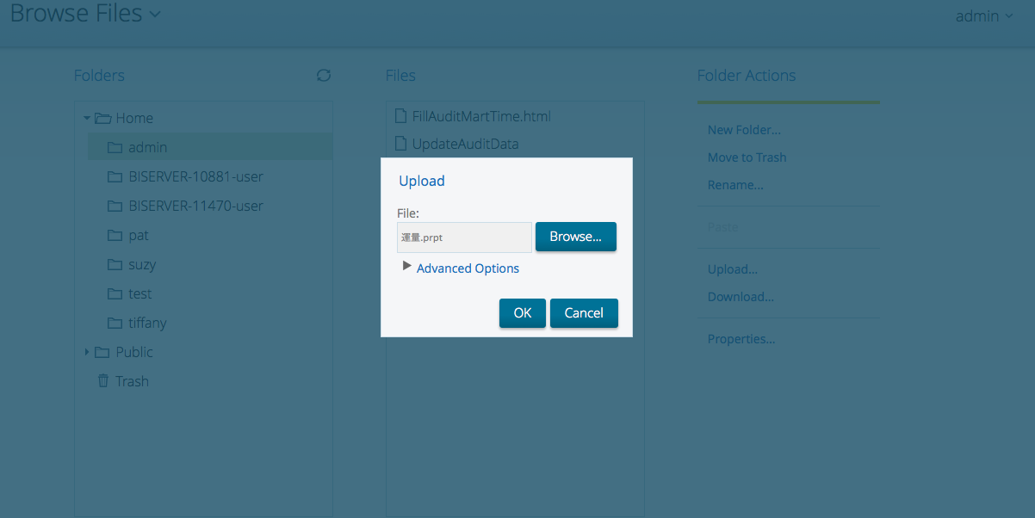Click the greyed-out Paste folder action
This screenshot has height=518, width=1035.
click(x=722, y=227)
